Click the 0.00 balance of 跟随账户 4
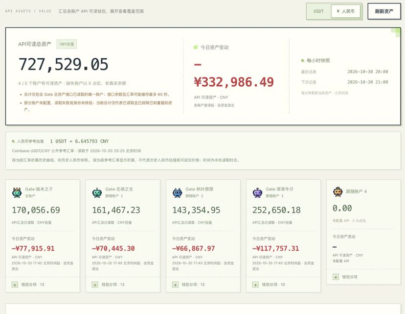Viewport: 405px width, 314px height. point(342,208)
